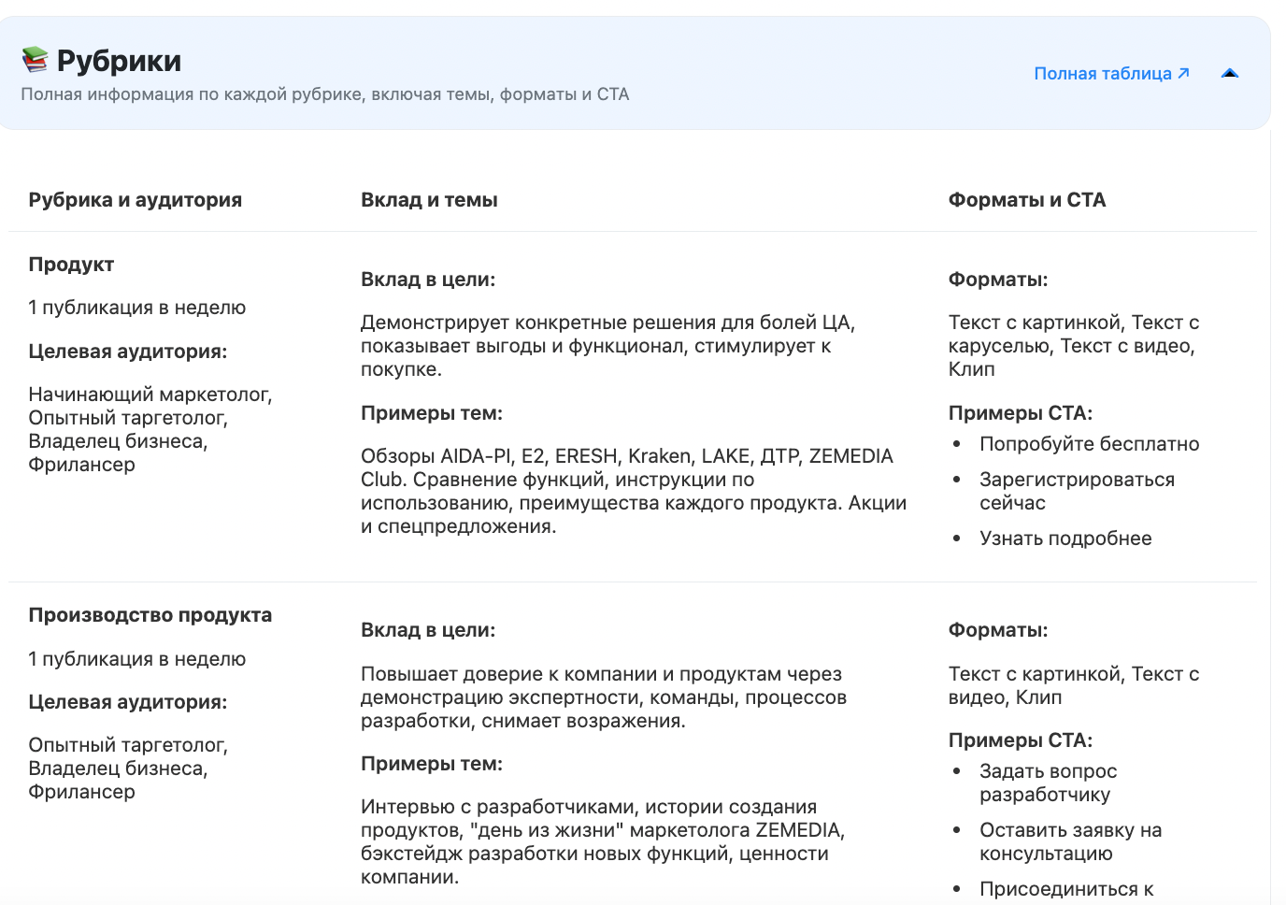Click the section subtitle starting Полная информация
The width and height of the screenshot is (1286, 905).
point(324,94)
